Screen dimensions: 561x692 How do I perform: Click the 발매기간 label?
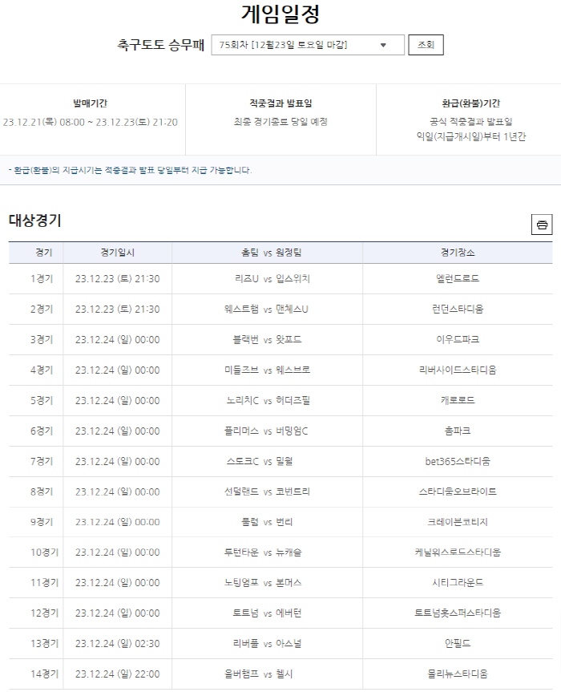(x=90, y=103)
